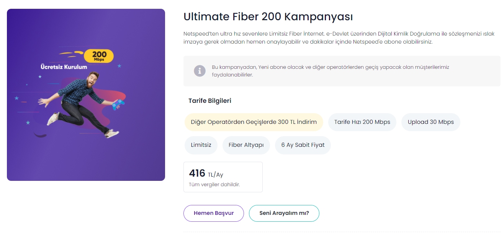Viewport: 504px width, 234px height.
Task: Select the Upload 30 Mbps tag
Action: [x=430, y=122]
